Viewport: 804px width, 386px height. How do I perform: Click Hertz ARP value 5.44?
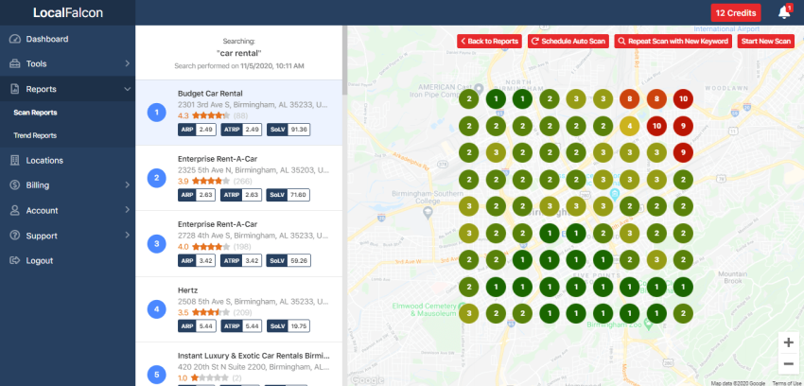(205, 326)
